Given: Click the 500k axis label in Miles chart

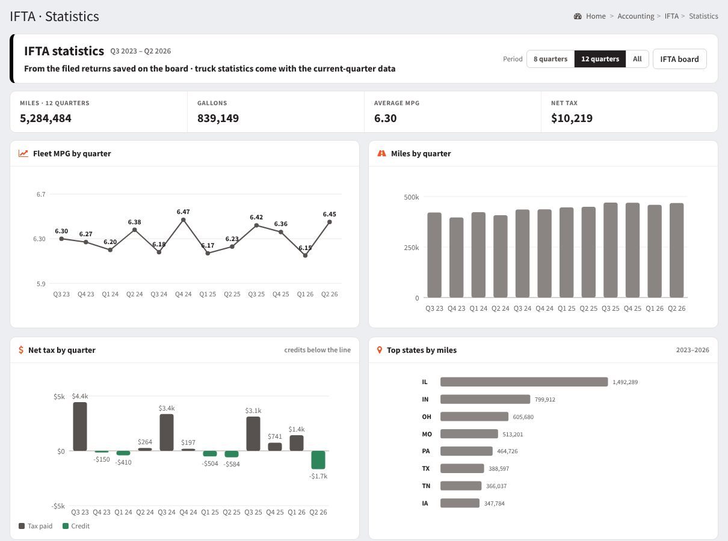Looking at the screenshot, I should pyautogui.click(x=412, y=197).
